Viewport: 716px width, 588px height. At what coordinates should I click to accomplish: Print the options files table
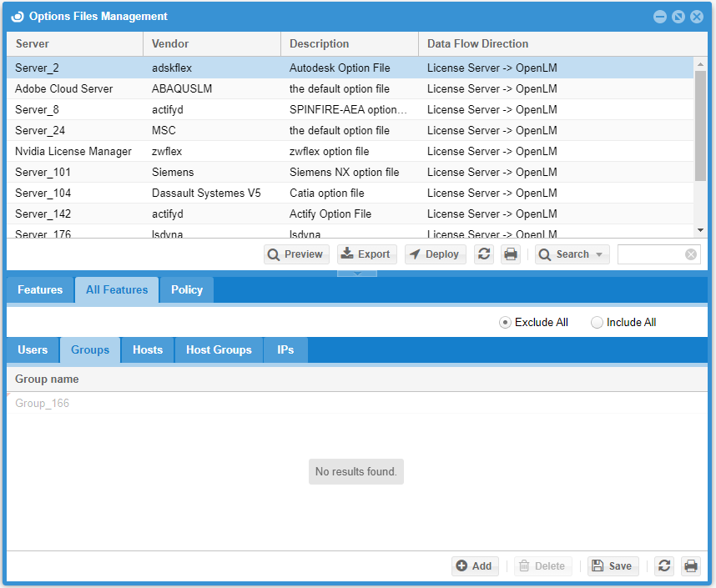(x=511, y=254)
